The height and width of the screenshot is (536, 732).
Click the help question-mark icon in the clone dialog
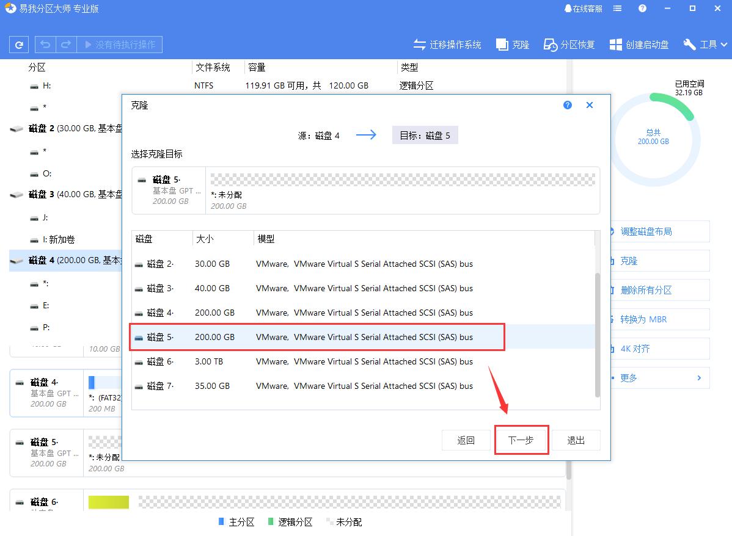(x=567, y=104)
